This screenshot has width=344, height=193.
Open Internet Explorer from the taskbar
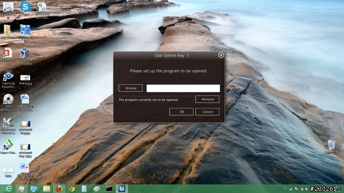click(9, 189)
